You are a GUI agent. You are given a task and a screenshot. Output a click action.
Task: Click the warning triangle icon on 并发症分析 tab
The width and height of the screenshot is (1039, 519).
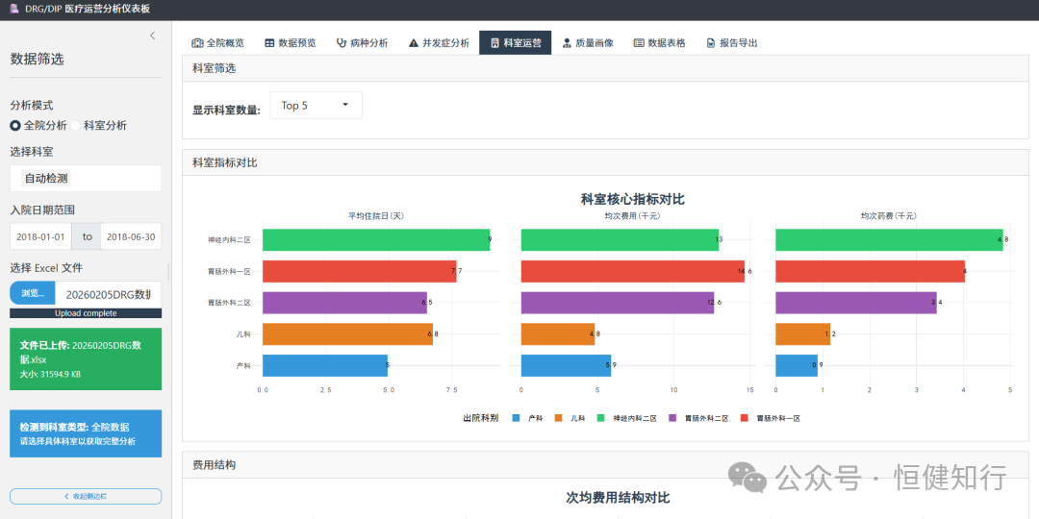click(414, 43)
